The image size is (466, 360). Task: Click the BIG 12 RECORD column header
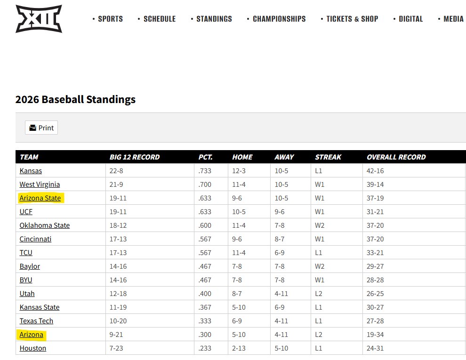click(134, 157)
